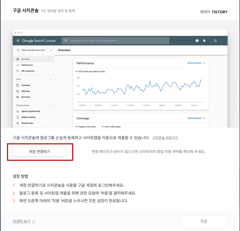Click the magnifier icon in the URL search bar
The width and height of the screenshot is (240, 231).
pos(66,40)
